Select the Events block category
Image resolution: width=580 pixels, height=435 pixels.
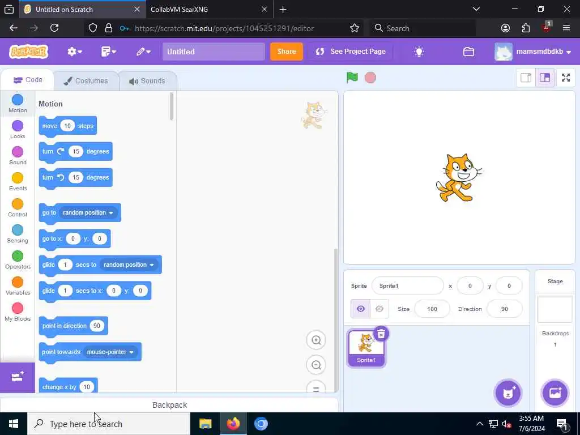(18, 182)
